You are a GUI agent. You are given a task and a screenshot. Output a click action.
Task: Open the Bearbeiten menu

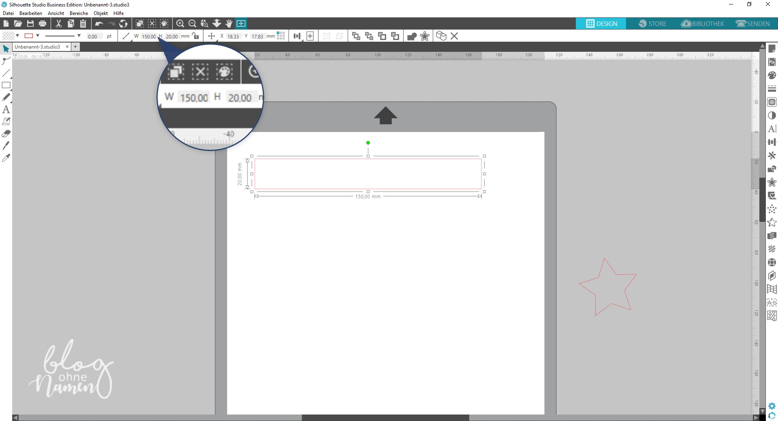click(31, 13)
